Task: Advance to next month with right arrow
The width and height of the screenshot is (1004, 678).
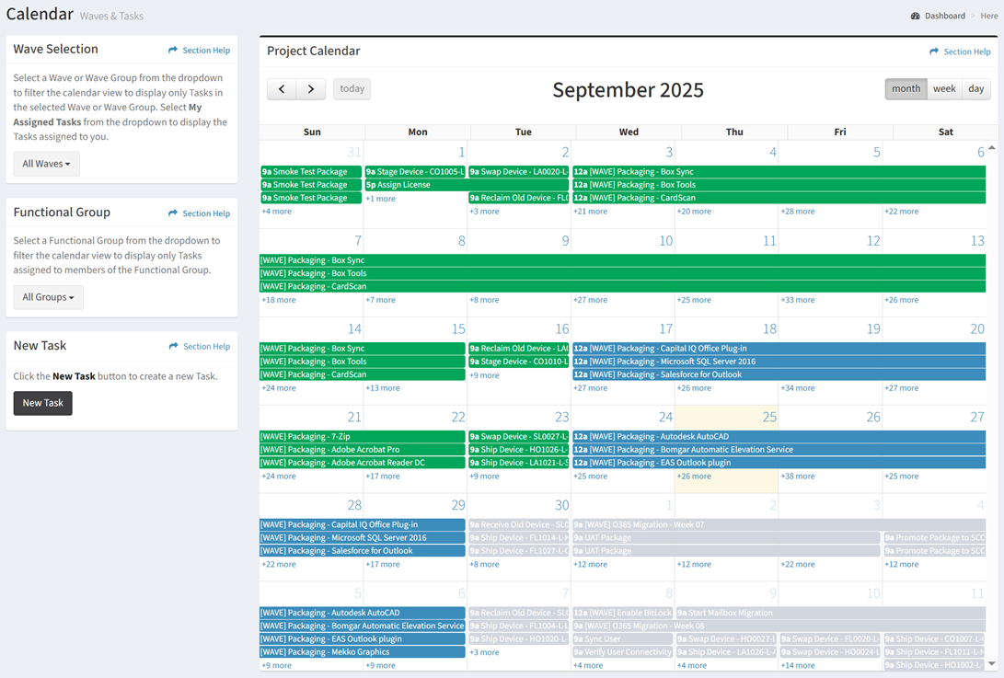Action: tap(311, 89)
